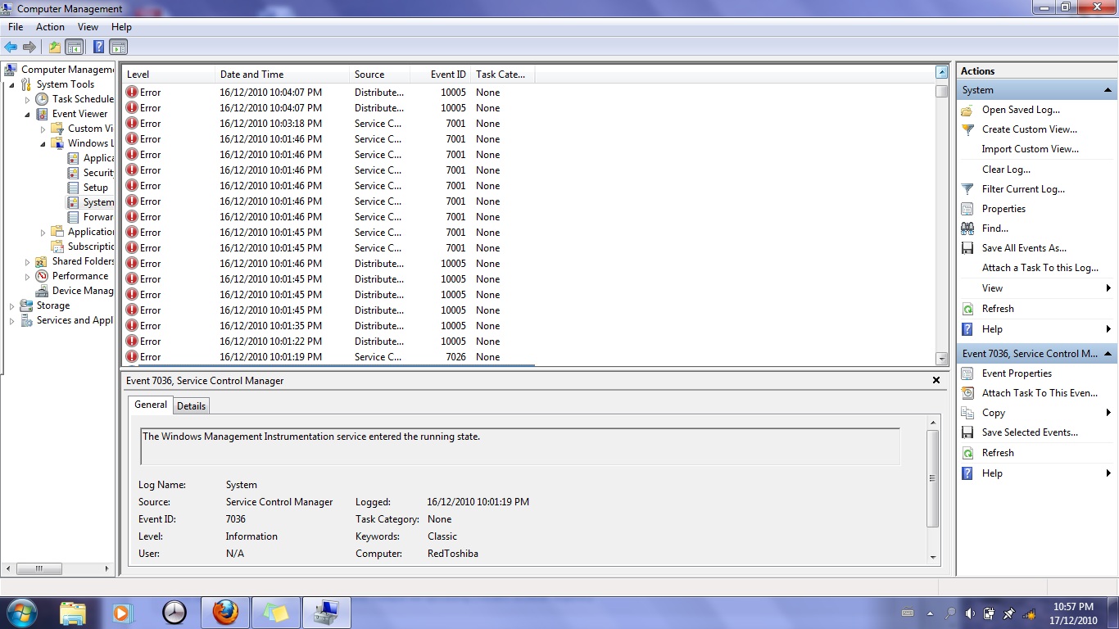1119x629 pixels.
Task: Click Attach a Task To this Log
Action: 1040,268
